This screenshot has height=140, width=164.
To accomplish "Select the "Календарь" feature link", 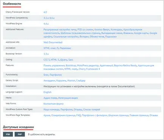I will (116, 29).
